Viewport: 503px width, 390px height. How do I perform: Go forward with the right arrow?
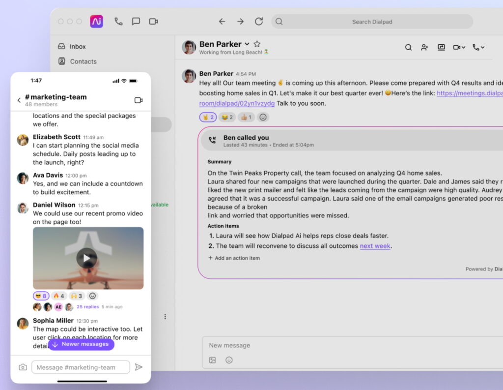240,22
